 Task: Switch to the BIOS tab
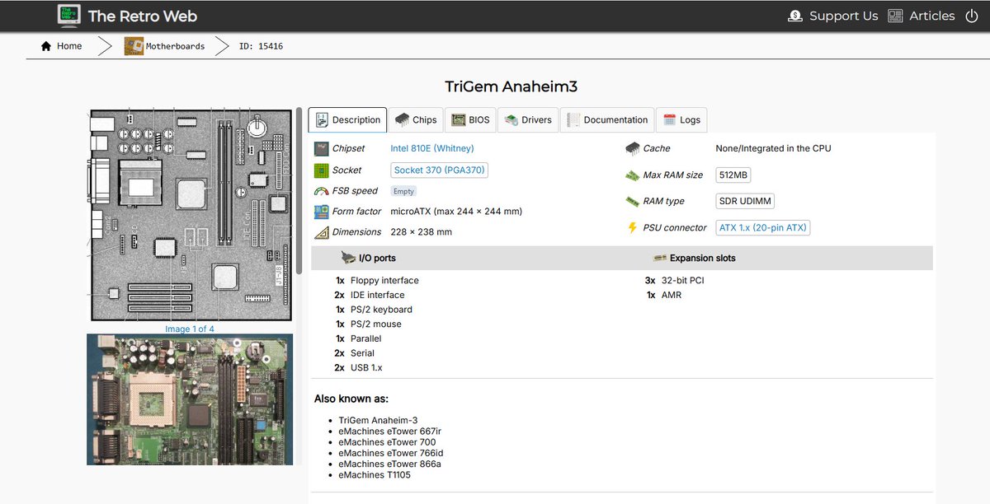471,119
